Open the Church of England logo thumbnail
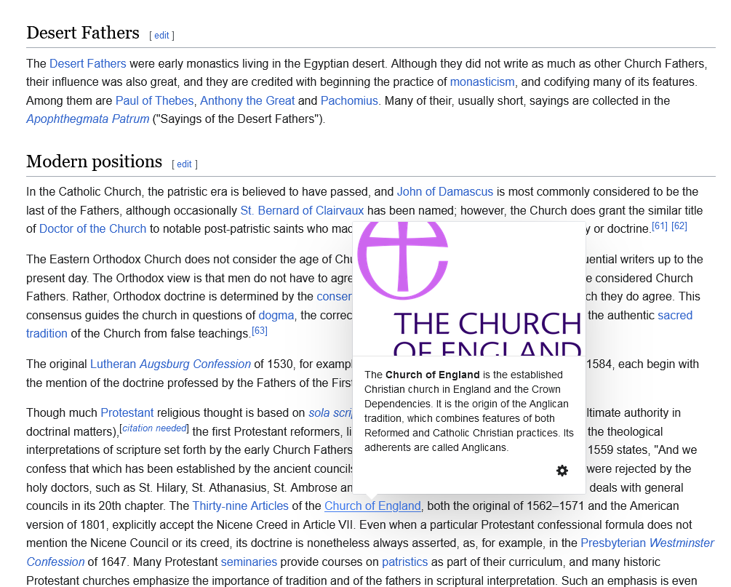The width and height of the screenshot is (731, 587). (469, 289)
